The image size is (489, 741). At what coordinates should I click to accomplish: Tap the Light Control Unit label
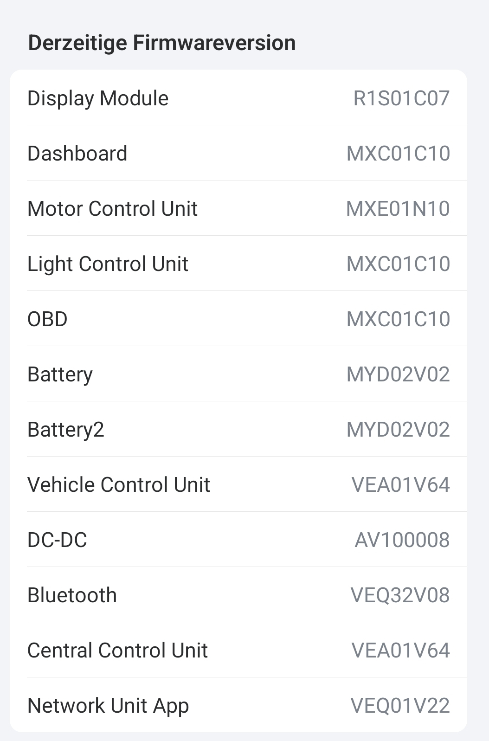coord(108,264)
